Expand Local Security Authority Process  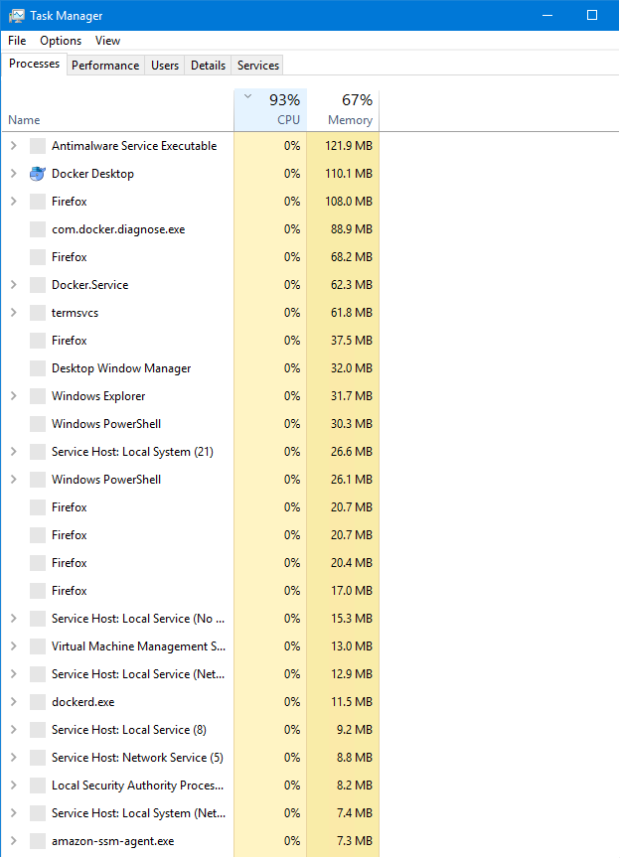pyautogui.click(x=14, y=786)
